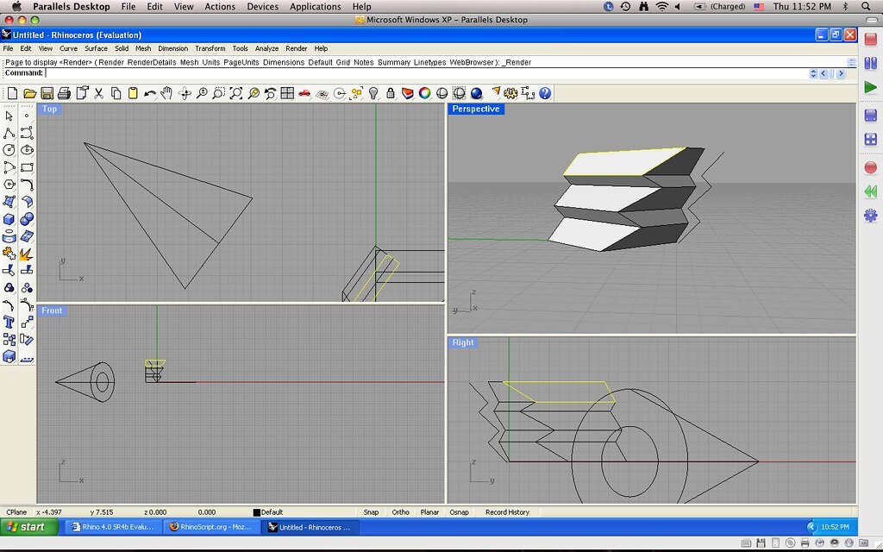Open the Transform menu
883x552 pixels.
pyautogui.click(x=210, y=48)
